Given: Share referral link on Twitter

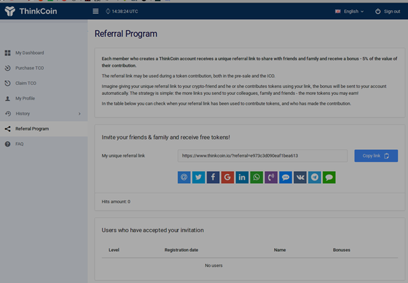Looking at the screenshot, I should click(198, 177).
